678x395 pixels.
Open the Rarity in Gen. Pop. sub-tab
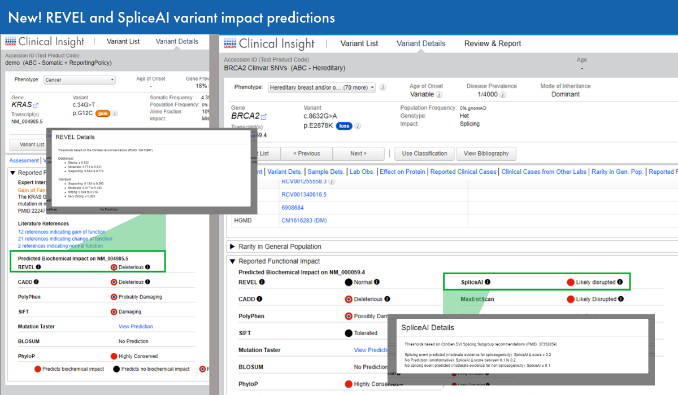(x=618, y=172)
